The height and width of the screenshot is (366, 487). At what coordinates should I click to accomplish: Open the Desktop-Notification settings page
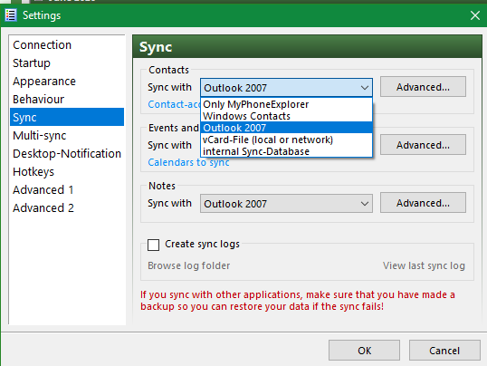click(67, 154)
